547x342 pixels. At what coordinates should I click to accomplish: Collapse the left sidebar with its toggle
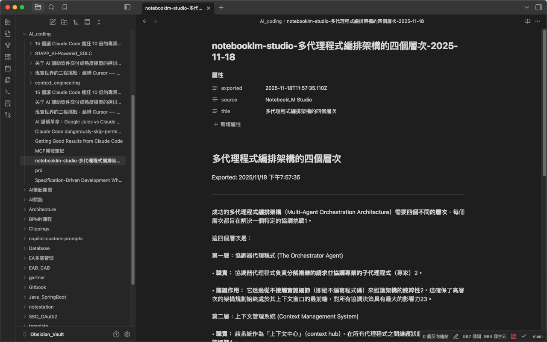tap(127, 7)
